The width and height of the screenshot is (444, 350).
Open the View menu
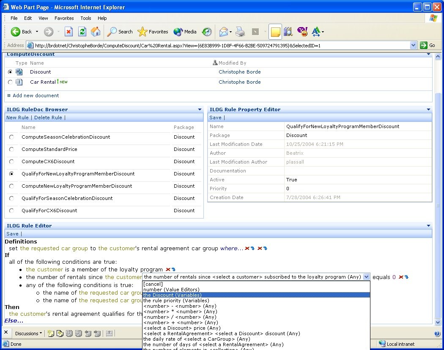pyautogui.click(x=43, y=18)
